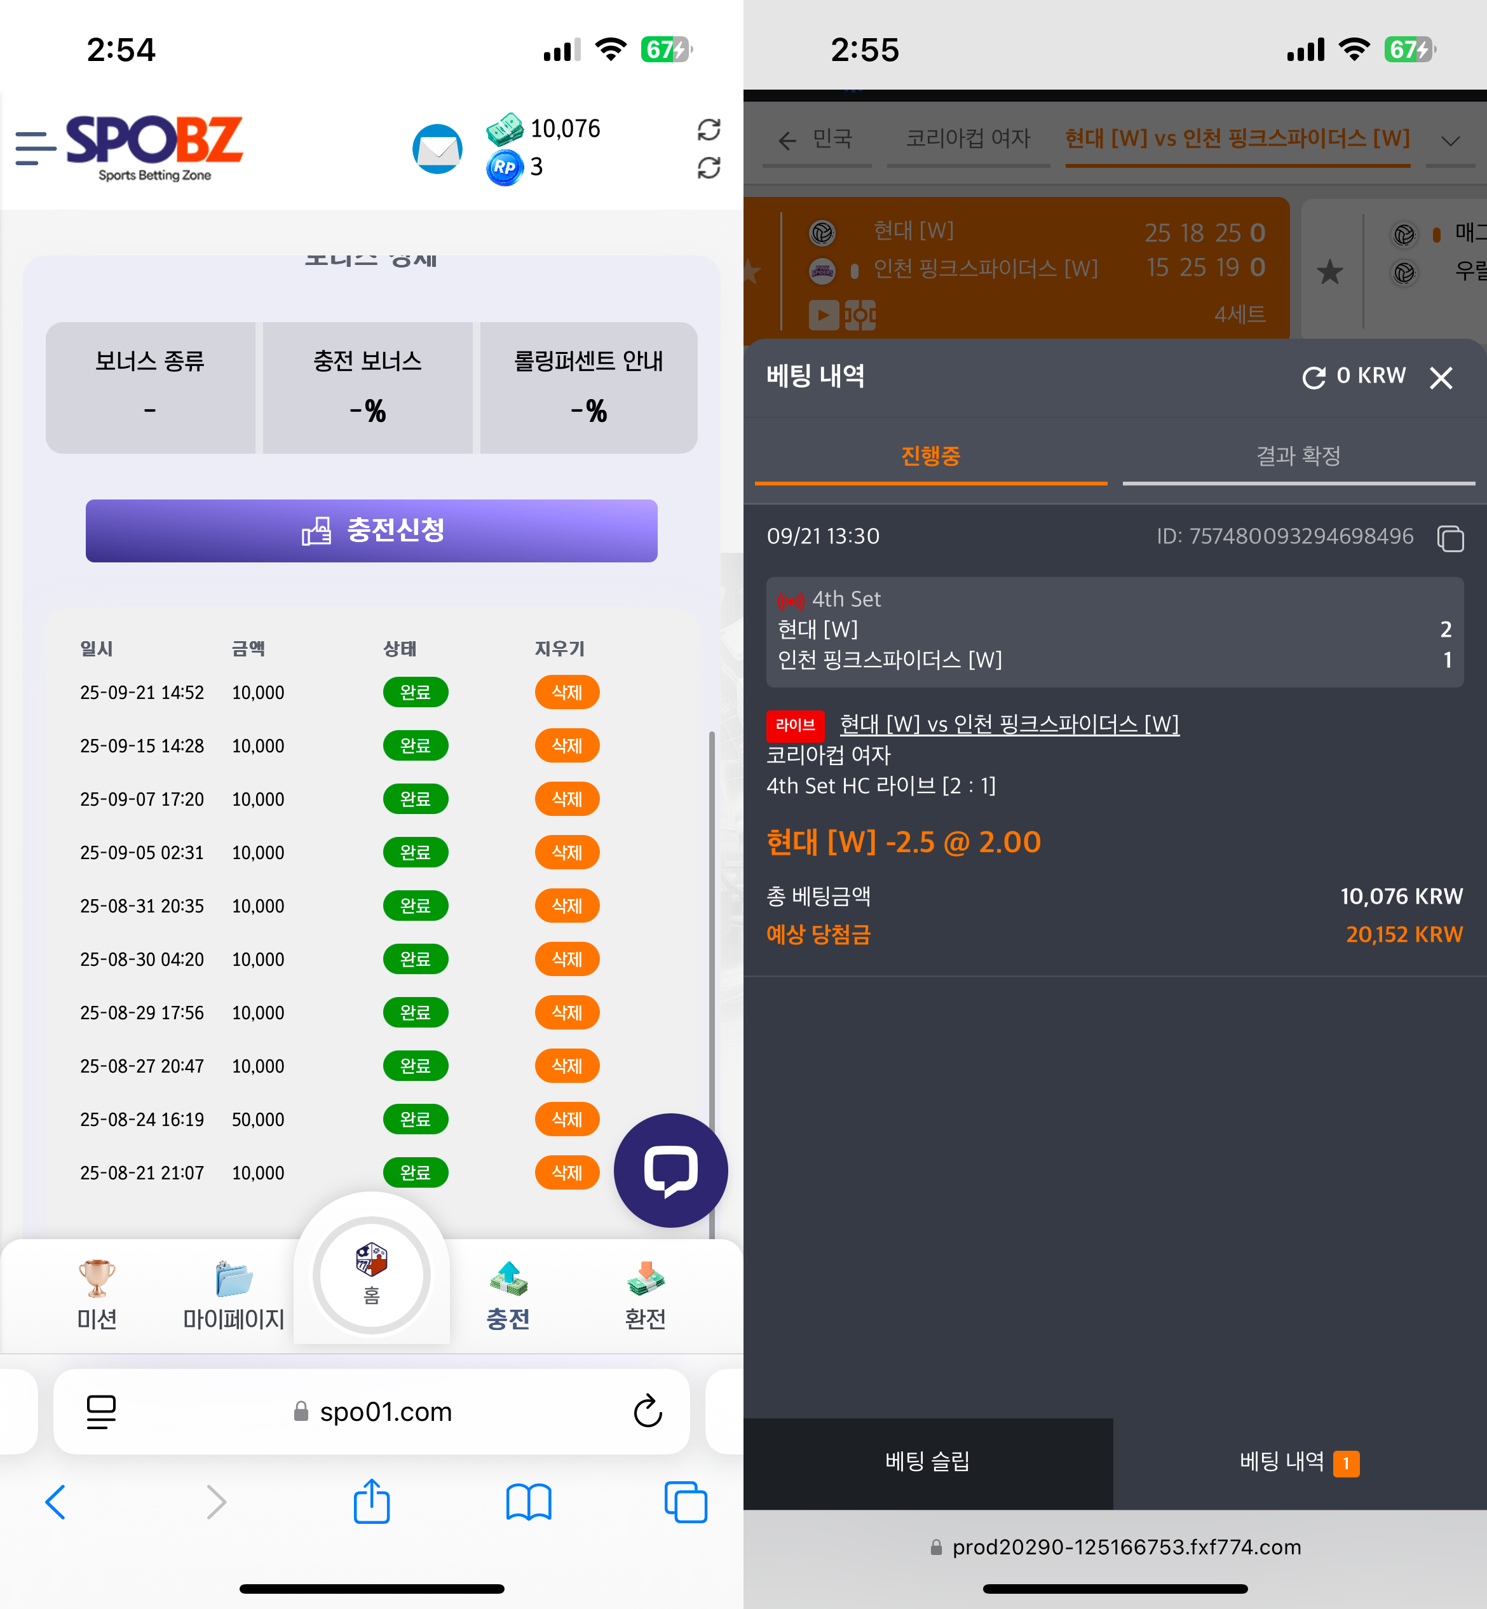Close the 베팅 내역 panel
Image resolution: width=1487 pixels, height=1609 pixels.
[1441, 377]
